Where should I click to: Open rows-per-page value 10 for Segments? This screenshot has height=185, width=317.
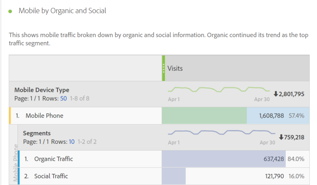[72, 142]
